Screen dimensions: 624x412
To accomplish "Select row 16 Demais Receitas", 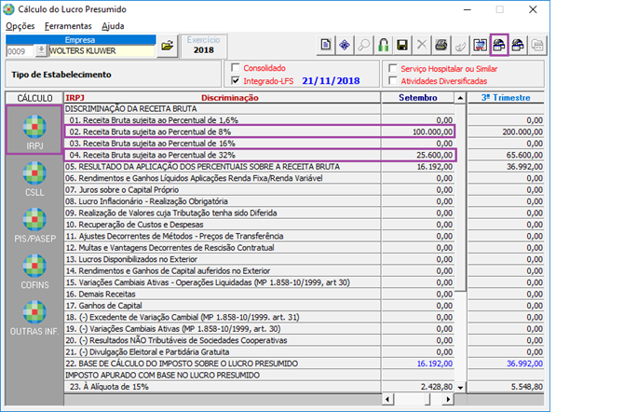I will coord(222,294).
